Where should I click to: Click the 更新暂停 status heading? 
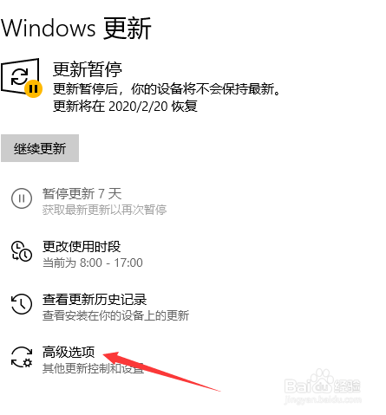click(88, 69)
